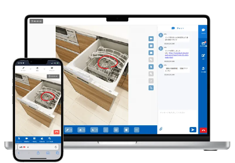The width and height of the screenshot is (235, 163).
Task: Open the more options ellipsis on bottom toolbar
Action: [x=136, y=130]
